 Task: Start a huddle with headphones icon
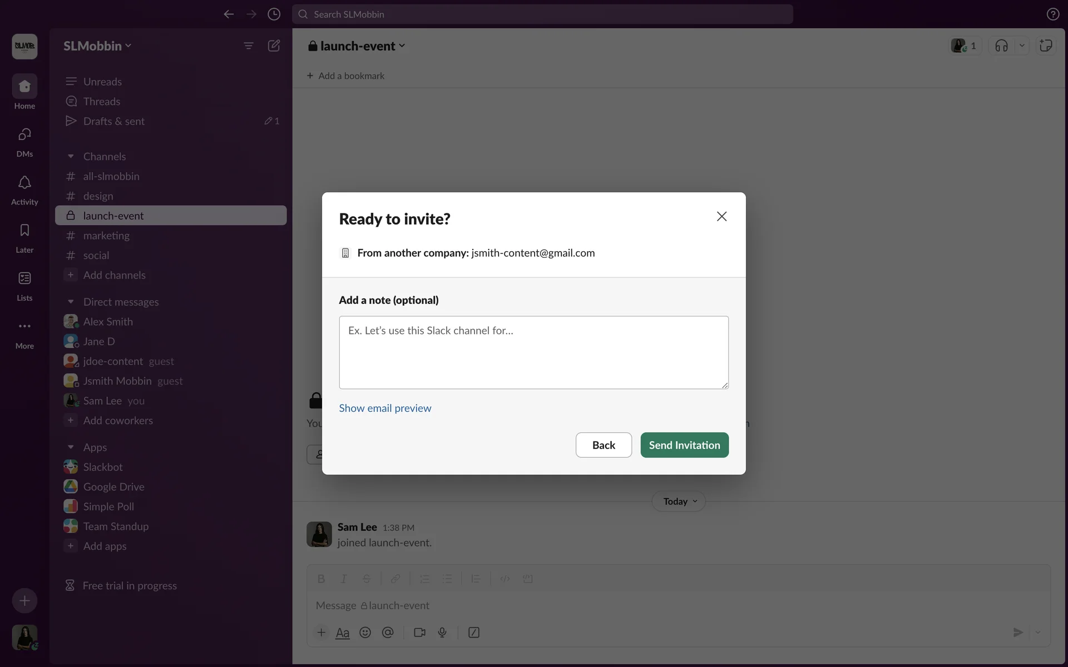pyautogui.click(x=1001, y=46)
